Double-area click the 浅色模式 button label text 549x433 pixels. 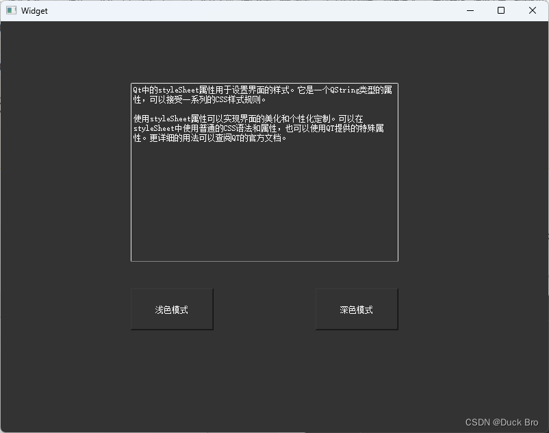point(171,309)
